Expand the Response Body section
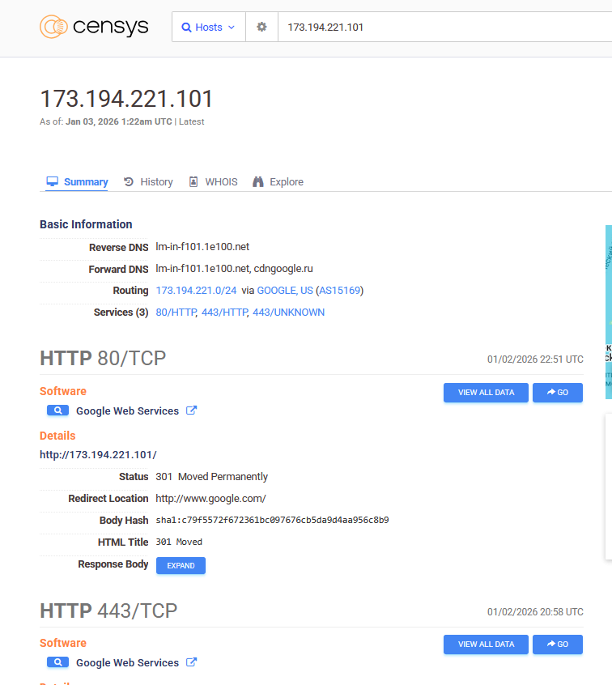612x685 pixels. (181, 565)
